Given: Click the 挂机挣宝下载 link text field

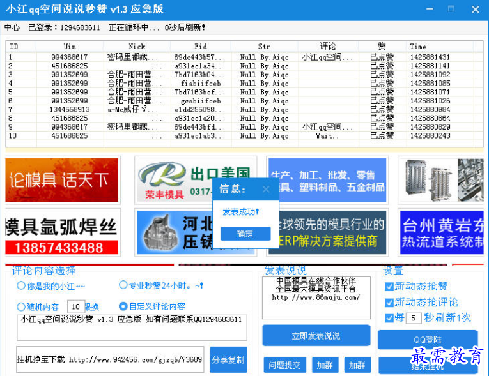Looking at the screenshot, I should coord(110,359).
